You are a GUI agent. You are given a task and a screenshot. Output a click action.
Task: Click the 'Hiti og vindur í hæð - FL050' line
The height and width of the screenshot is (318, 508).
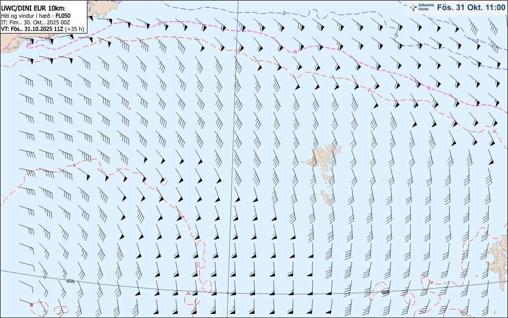[36, 16]
